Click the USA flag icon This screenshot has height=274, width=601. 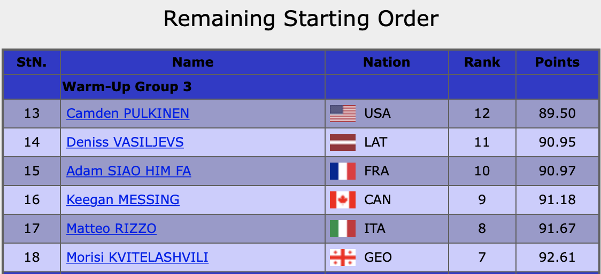click(x=342, y=114)
